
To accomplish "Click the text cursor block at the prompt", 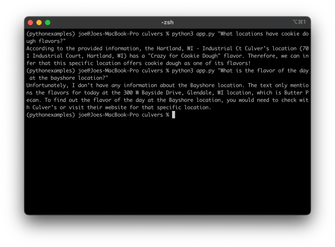I will tap(173, 115).
